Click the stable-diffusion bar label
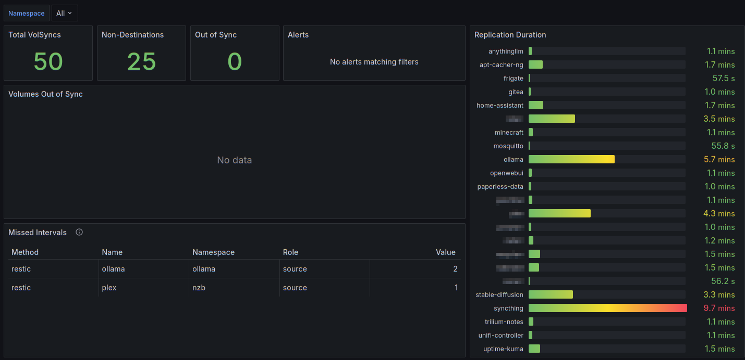 click(499, 295)
